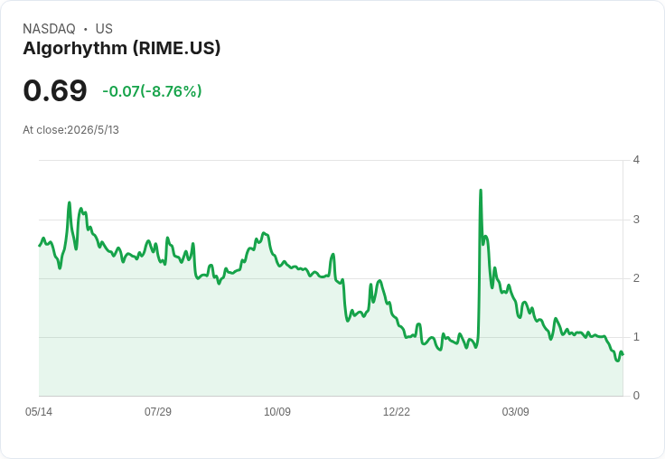Click the 05/14 date axis label

(39, 411)
